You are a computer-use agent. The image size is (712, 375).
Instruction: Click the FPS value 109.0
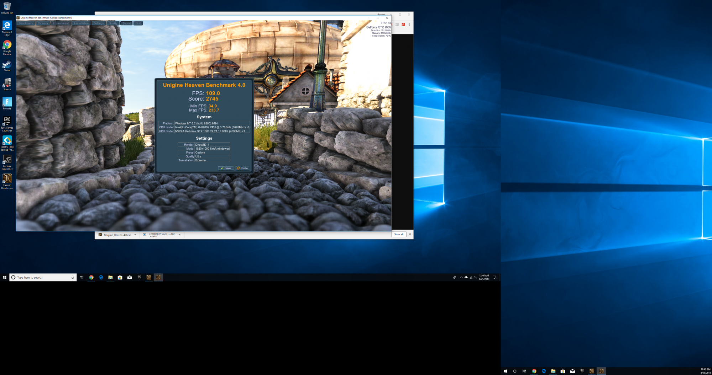(213, 93)
